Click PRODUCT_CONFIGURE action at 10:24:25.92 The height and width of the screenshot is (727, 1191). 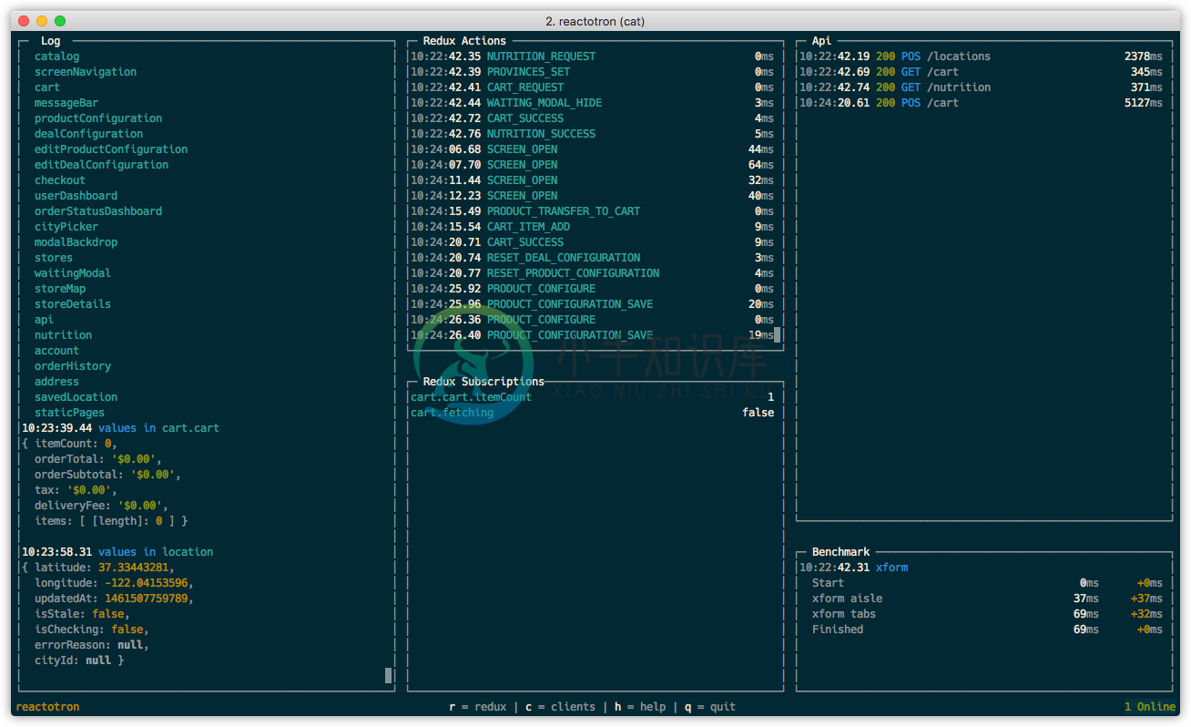pyautogui.click(x=592, y=289)
